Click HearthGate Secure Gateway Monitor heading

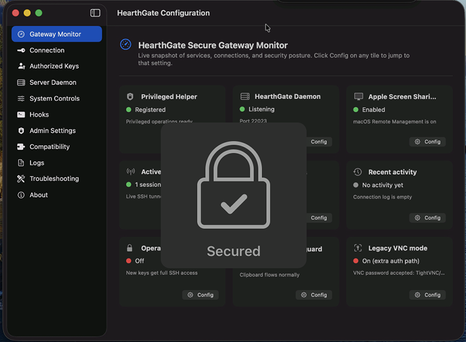213,45
